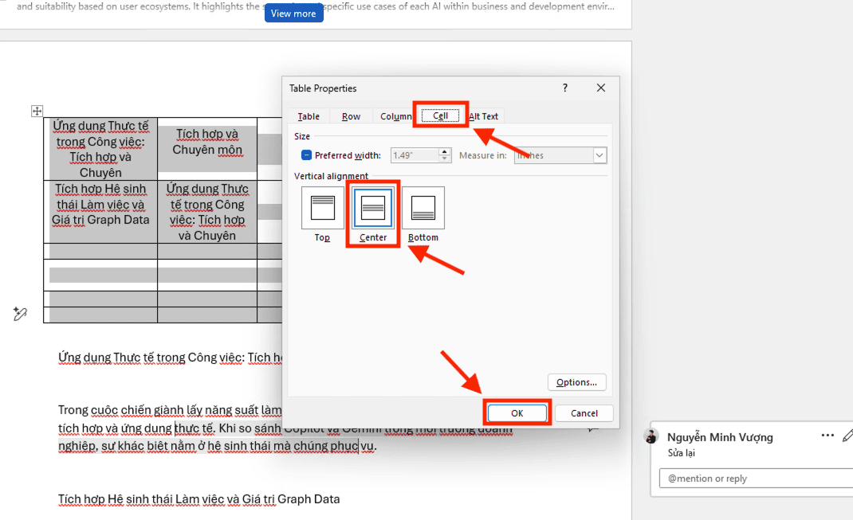Image resolution: width=853 pixels, height=520 pixels.
Task: Increase Preferred width using the up stepper
Action: point(443,151)
